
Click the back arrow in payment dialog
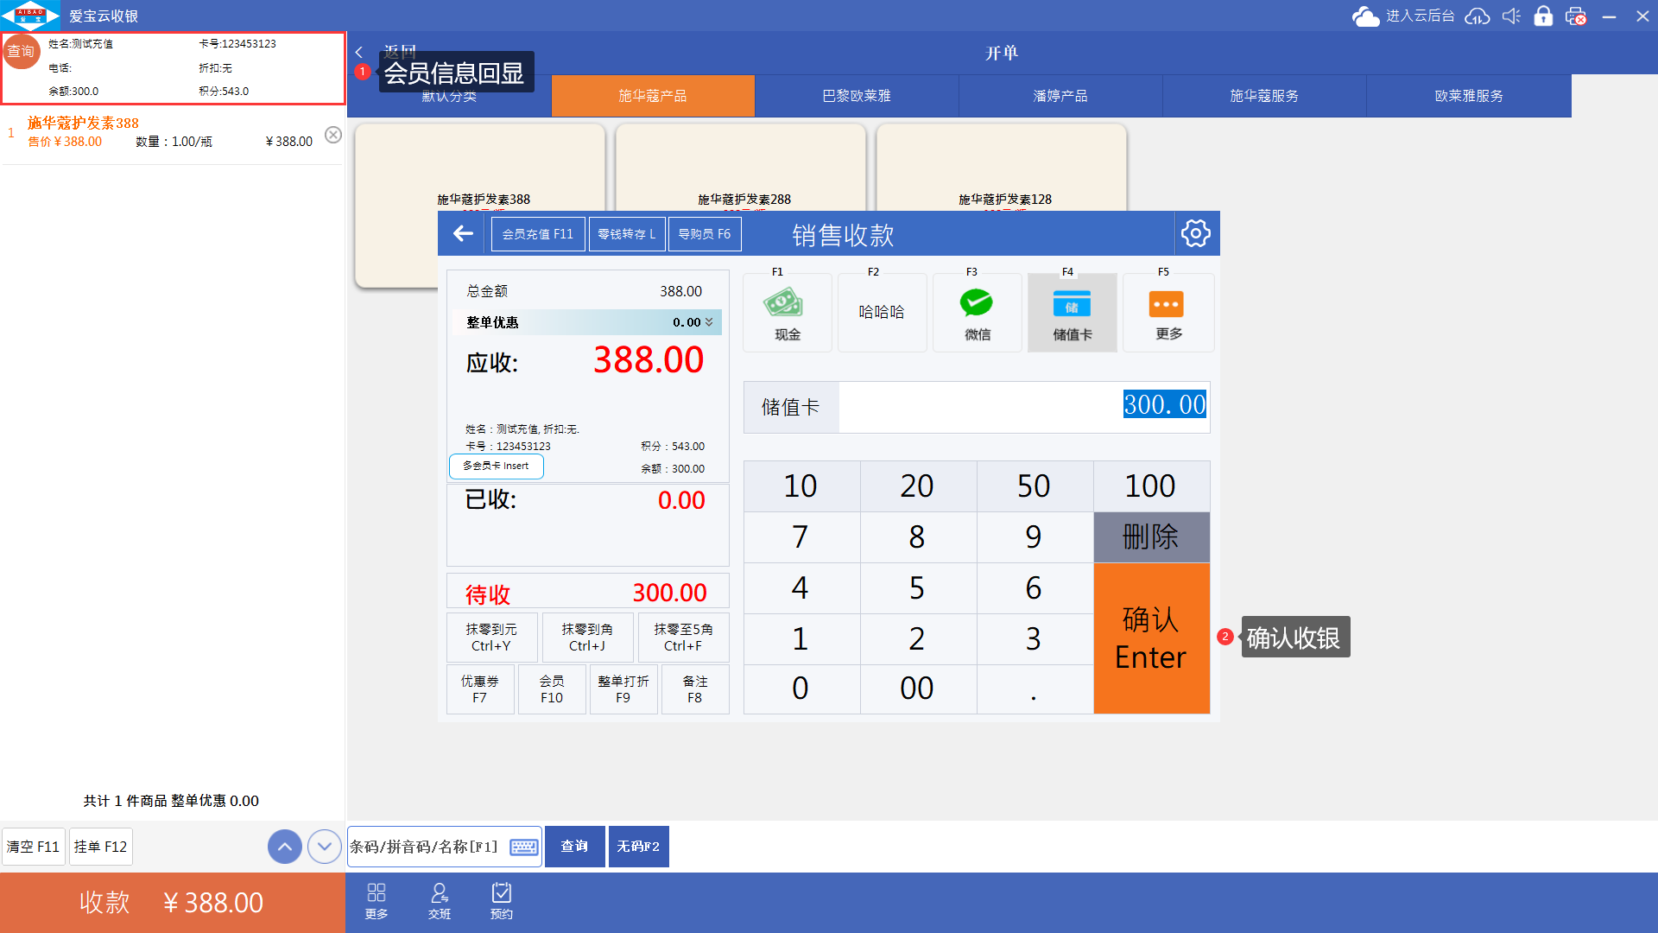point(464,233)
